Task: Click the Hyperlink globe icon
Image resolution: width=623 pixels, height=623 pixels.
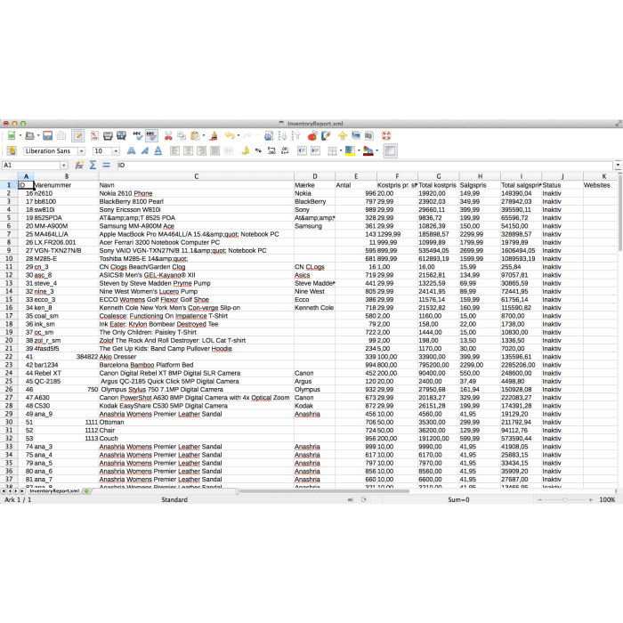Action: pos(269,136)
